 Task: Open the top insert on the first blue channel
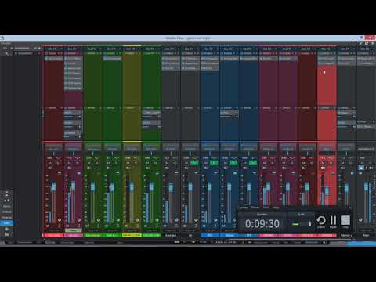pos(210,59)
